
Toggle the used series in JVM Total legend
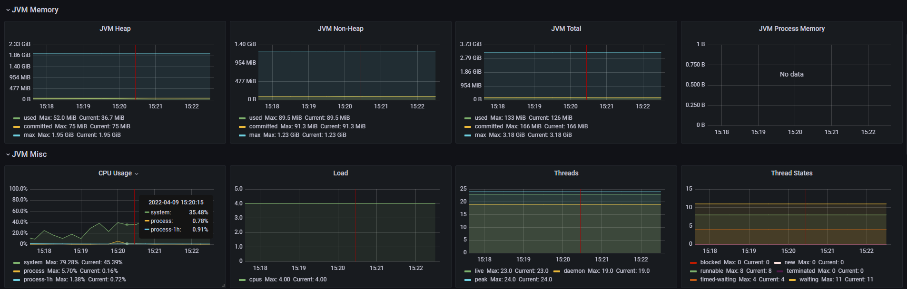481,118
